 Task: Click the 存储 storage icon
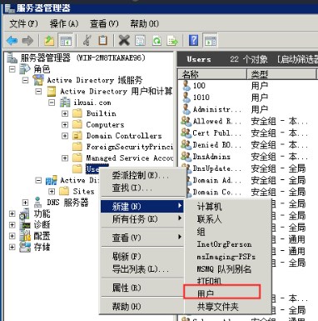[25, 247]
